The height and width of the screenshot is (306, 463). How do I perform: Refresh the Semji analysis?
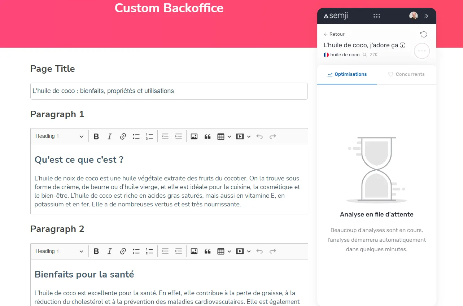click(x=424, y=34)
